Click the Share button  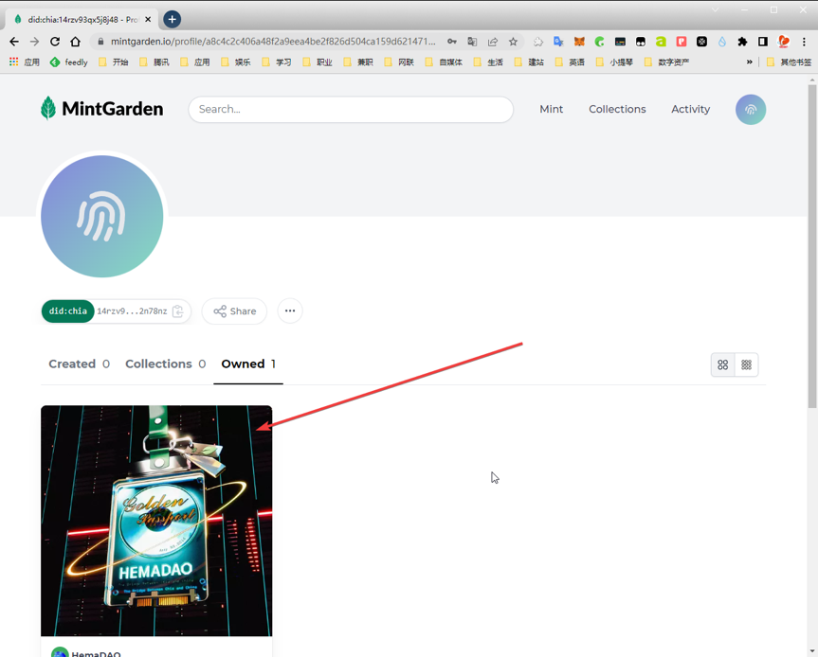click(x=234, y=311)
